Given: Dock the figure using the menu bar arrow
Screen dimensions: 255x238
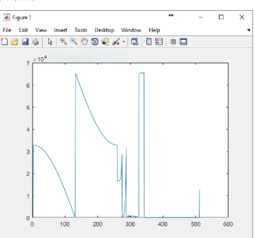Looking at the screenshot, I should tap(248, 30).
